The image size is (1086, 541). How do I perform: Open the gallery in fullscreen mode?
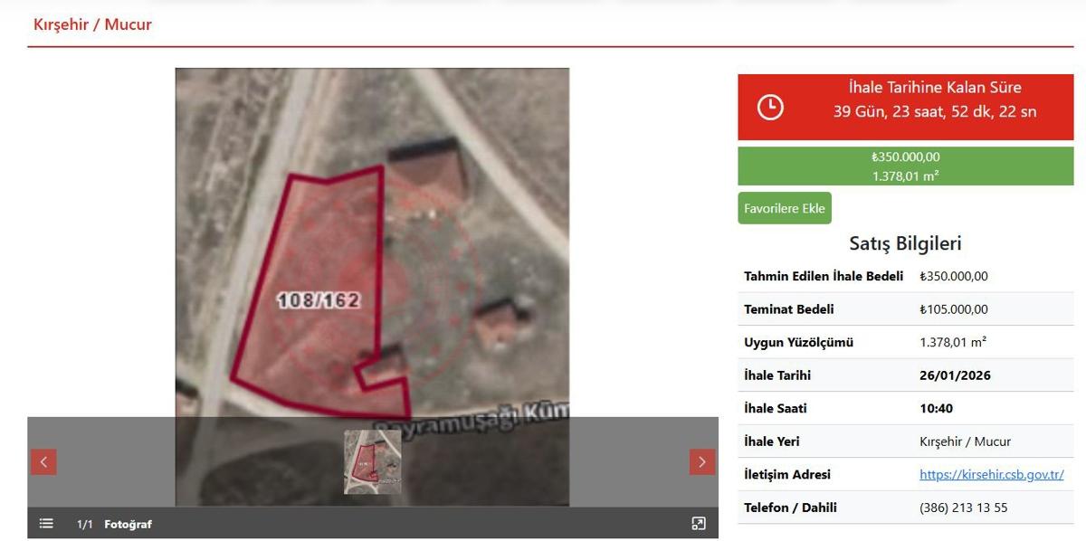pyautogui.click(x=699, y=524)
